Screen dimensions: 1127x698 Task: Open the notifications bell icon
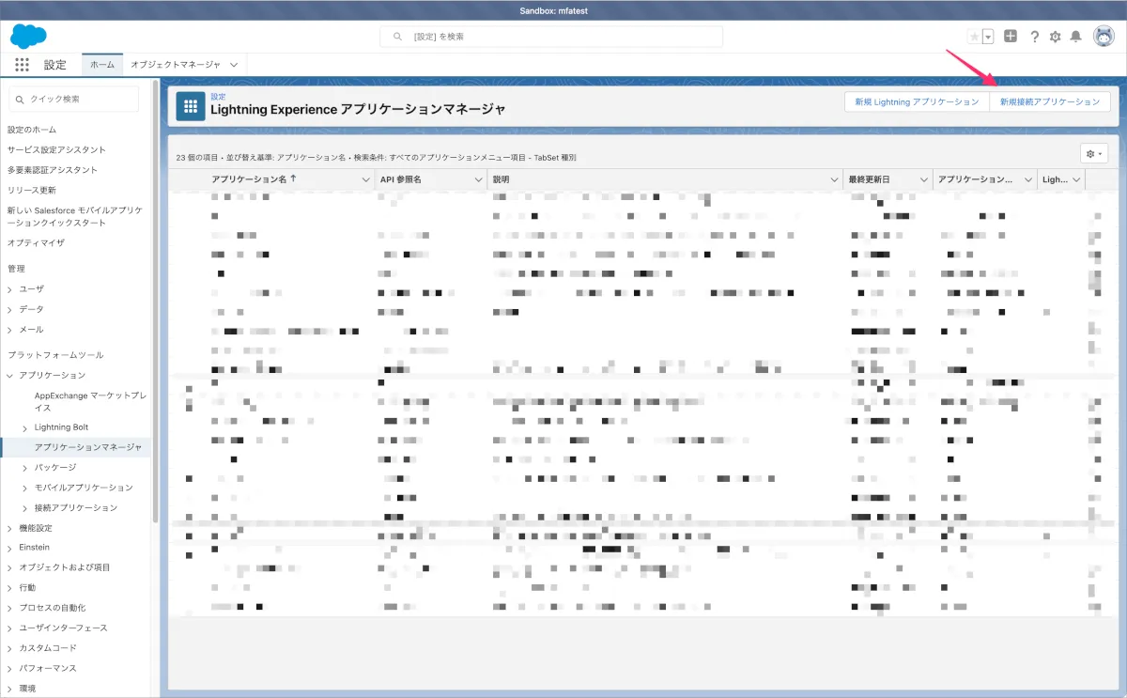1076,37
